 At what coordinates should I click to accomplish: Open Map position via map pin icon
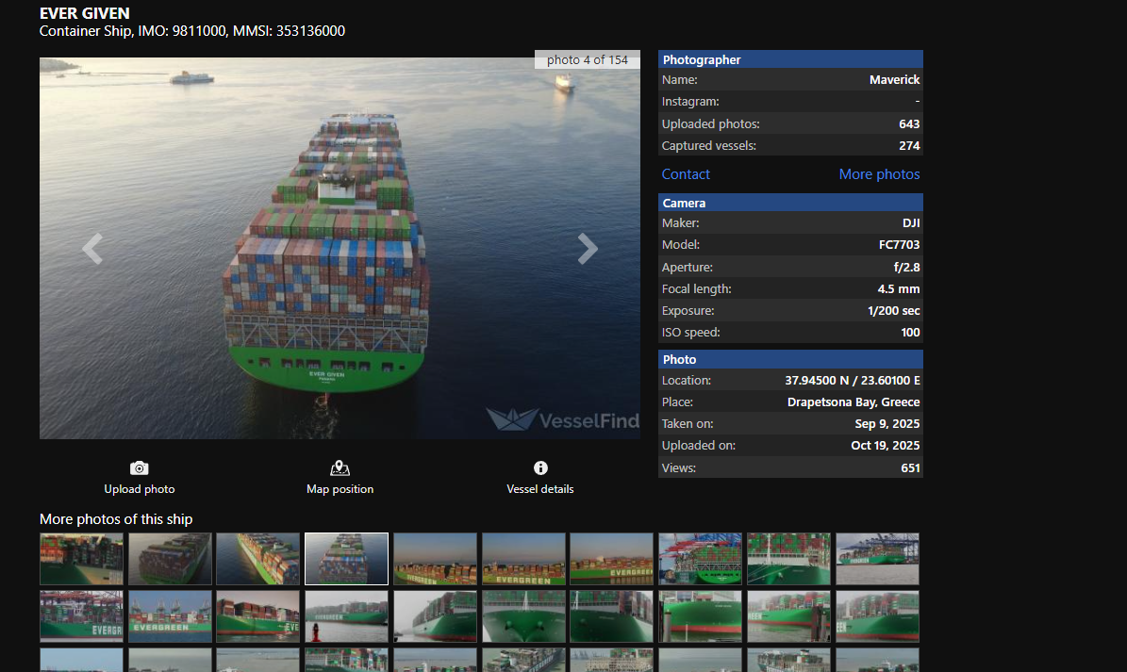(340, 468)
